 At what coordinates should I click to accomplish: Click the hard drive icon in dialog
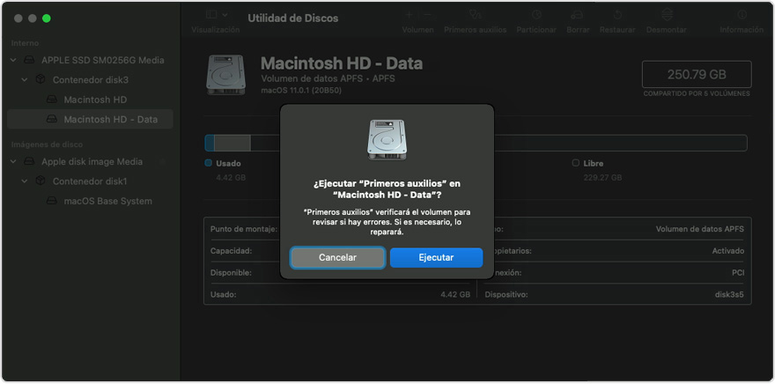[386, 141]
